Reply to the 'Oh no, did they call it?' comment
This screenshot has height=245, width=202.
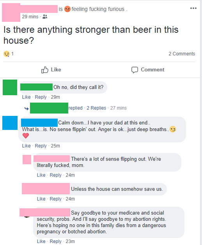pyautogui.click(x=41, y=97)
